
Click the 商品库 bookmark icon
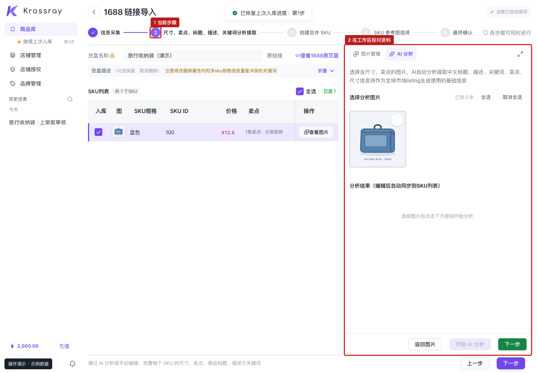13,29
